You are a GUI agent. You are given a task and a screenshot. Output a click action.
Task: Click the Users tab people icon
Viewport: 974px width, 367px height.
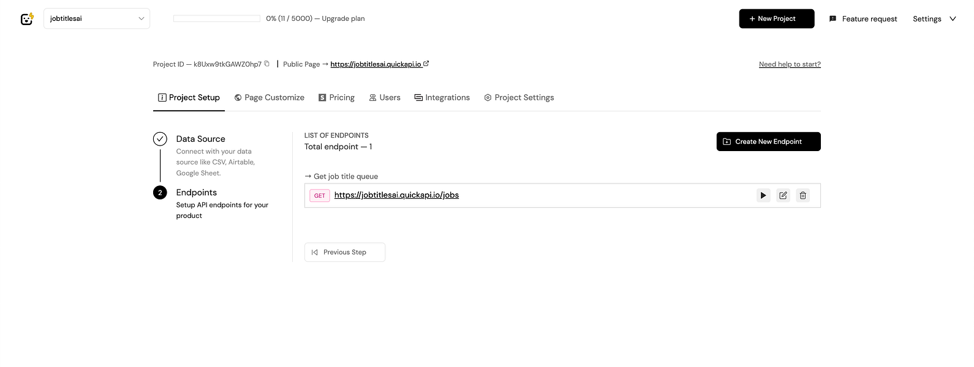(x=372, y=97)
